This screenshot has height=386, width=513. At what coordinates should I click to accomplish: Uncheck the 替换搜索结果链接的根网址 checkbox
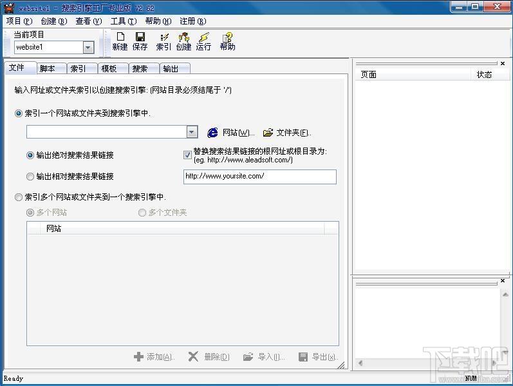pos(187,155)
